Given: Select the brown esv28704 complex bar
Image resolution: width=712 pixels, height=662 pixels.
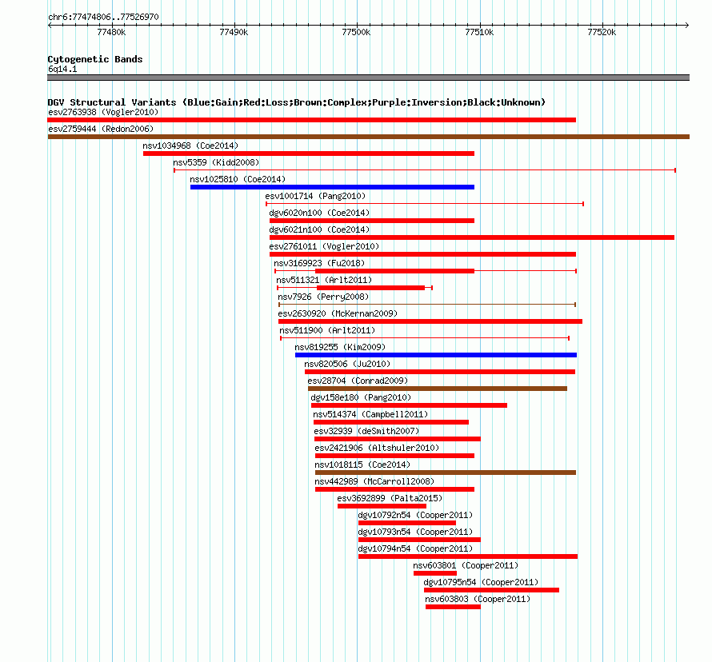Looking at the screenshot, I should tap(438, 389).
